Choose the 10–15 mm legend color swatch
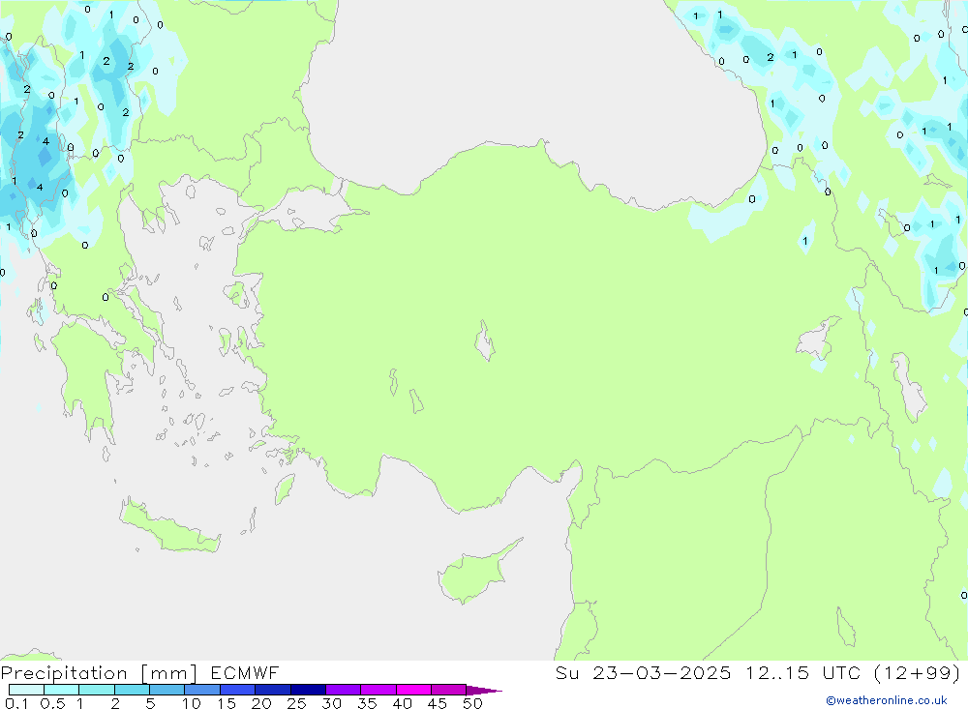The height and width of the screenshot is (709, 968). [202, 690]
